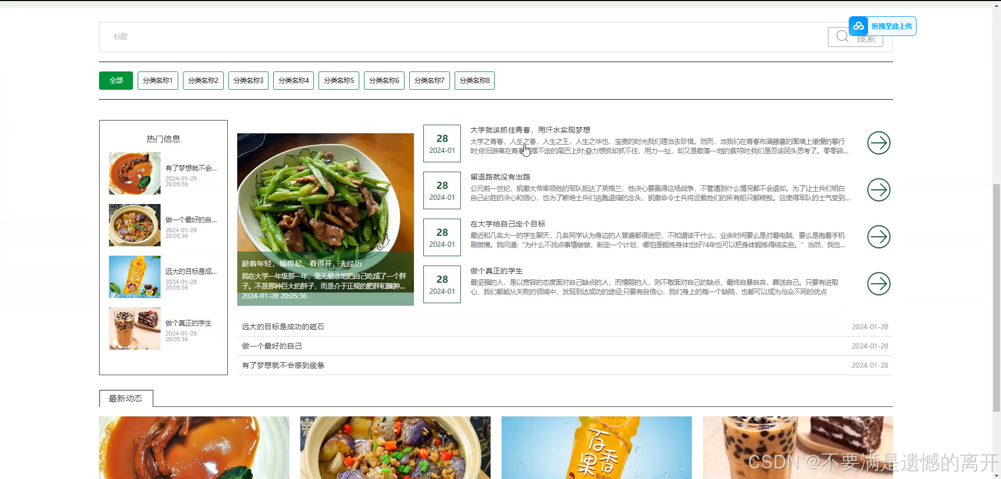This screenshot has width=1001, height=479.
Task: Focus the 标题 search input field
Action: point(463,37)
